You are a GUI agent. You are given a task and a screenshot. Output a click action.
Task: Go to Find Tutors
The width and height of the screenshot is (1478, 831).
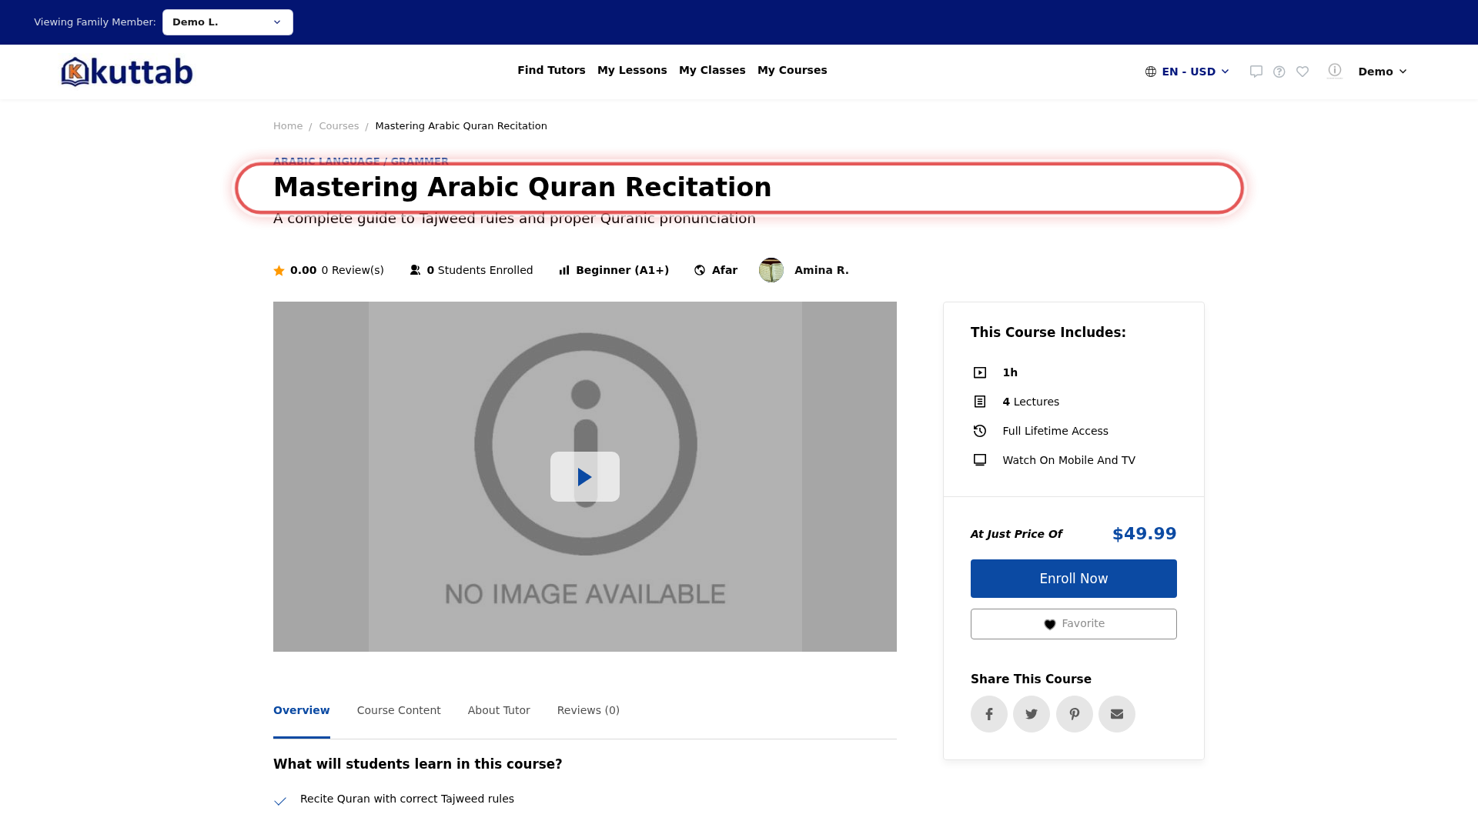pyautogui.click(x=551, y=70)
